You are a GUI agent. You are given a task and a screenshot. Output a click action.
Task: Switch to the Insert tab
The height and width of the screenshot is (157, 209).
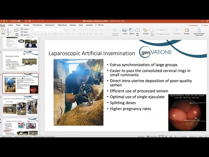(x=10, y=25)
